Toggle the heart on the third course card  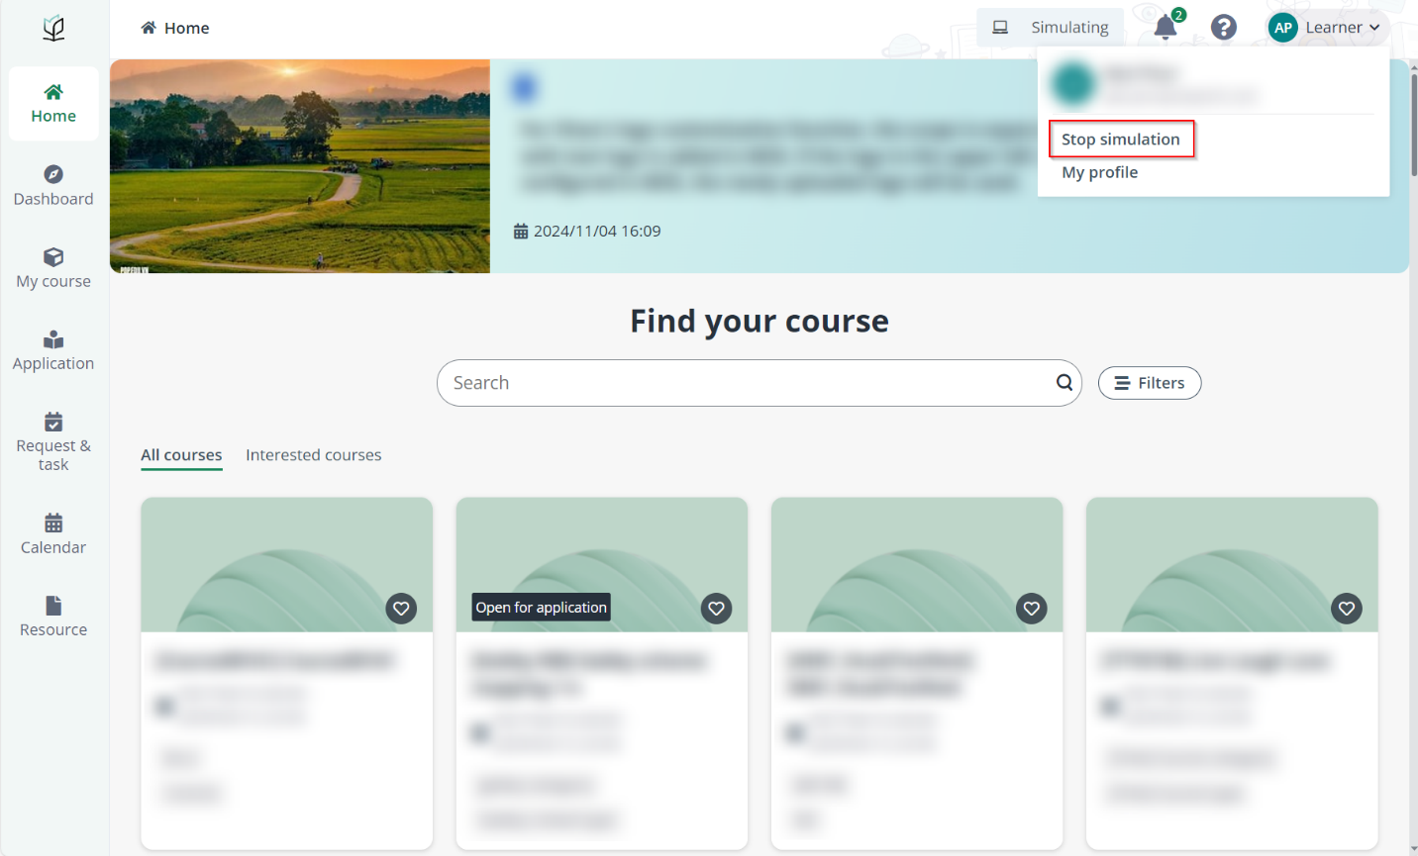1032,609
